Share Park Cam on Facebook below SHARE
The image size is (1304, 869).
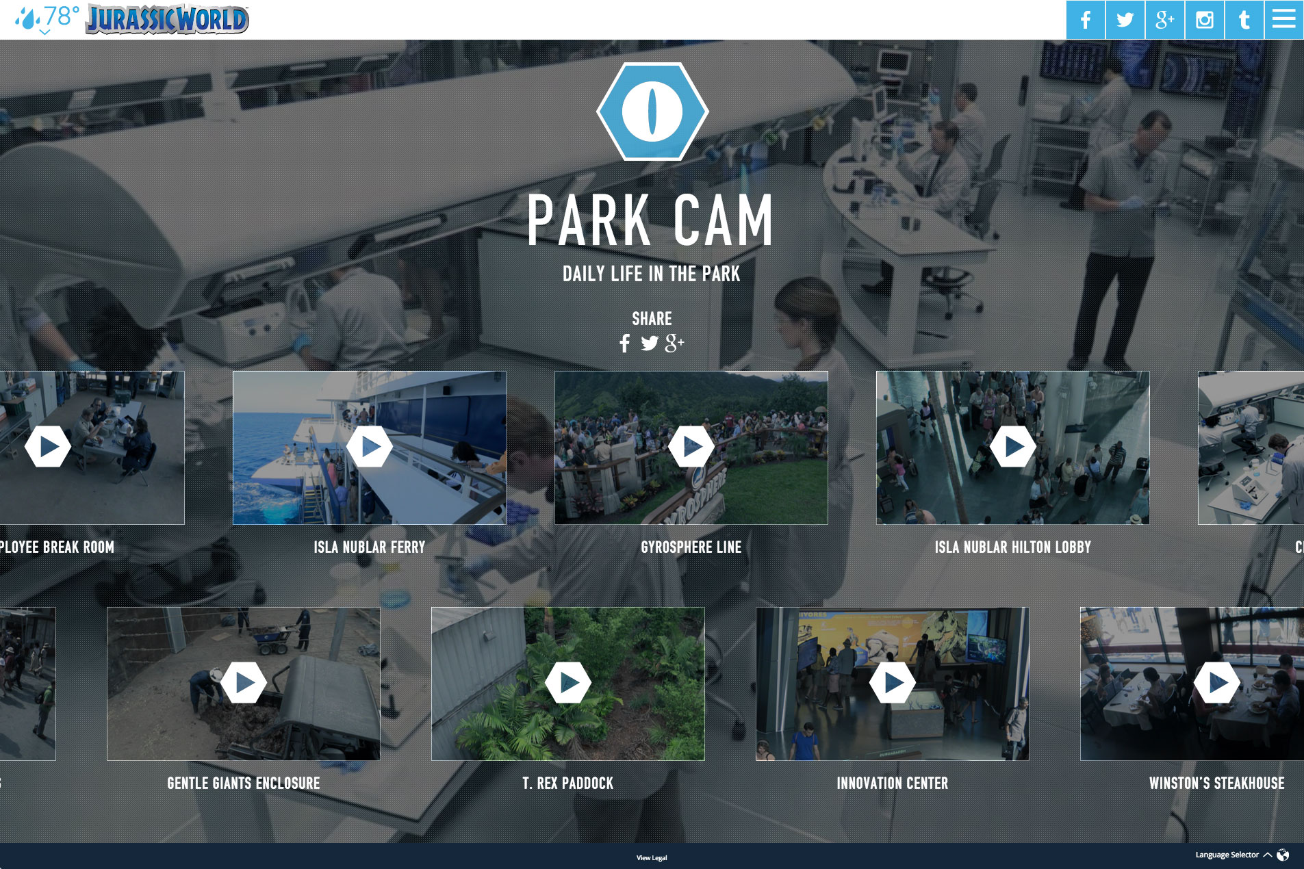point(624,343)
